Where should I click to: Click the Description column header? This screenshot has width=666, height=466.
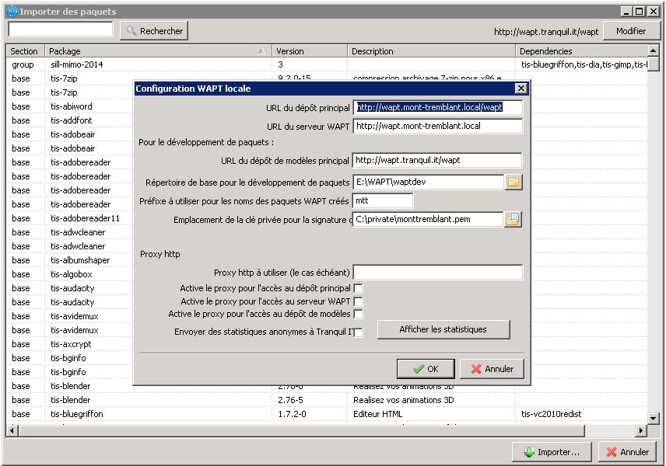pos(430,51)
